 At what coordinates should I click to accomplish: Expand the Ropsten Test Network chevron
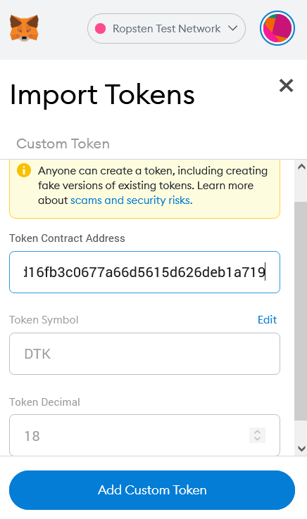[x=233, y=28]
